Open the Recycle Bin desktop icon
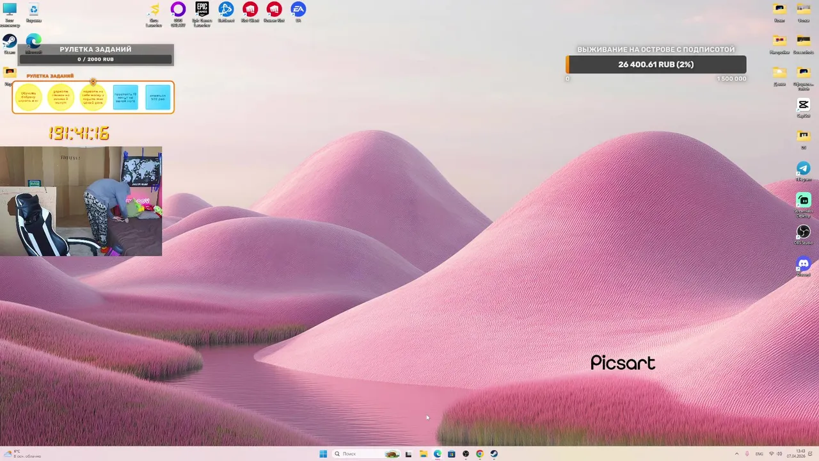Image resolution: width=819 pixels, height=461 pixels. point(33,13)
